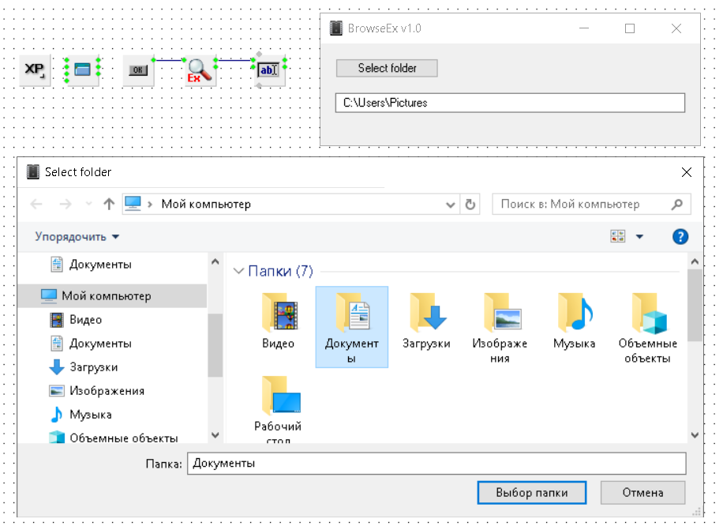This screenshot has height=530, width=723.
Task: Select the OK button component node
Action: point(138,70)
